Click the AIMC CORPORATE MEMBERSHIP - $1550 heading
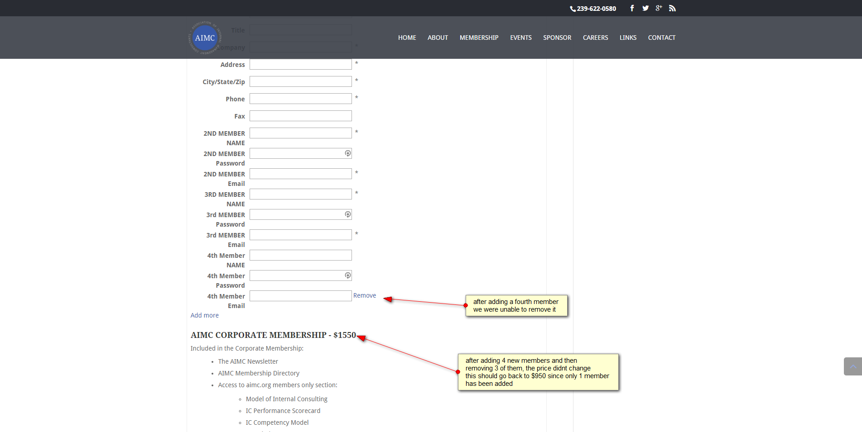 click(x=273, y=335)
